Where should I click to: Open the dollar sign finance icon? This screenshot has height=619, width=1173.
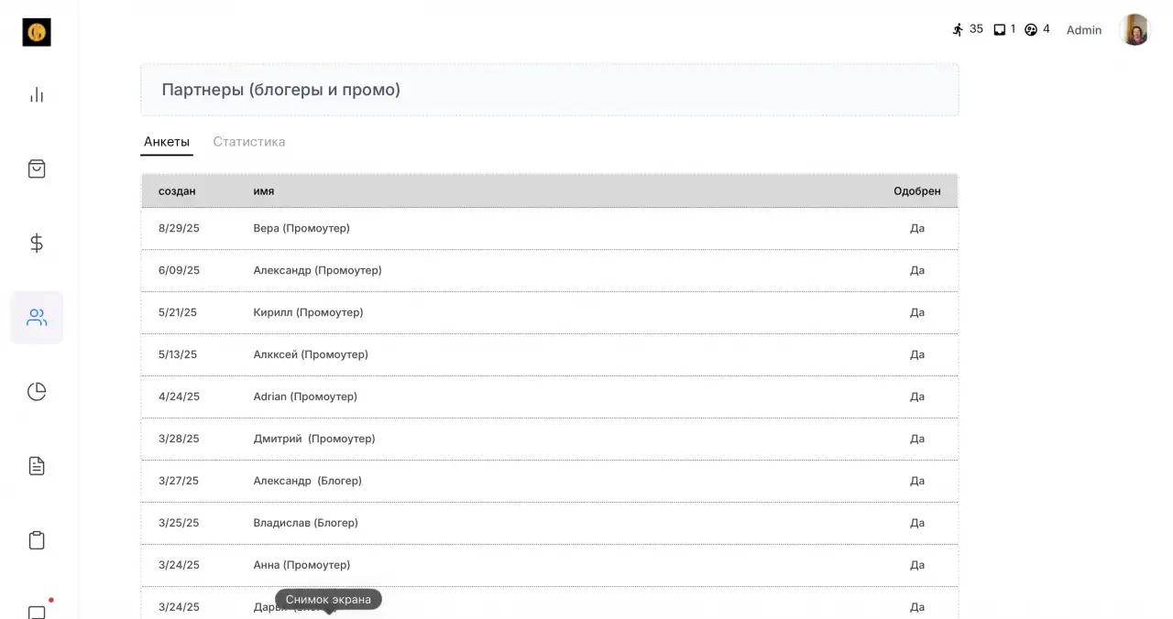coord(37,243)
